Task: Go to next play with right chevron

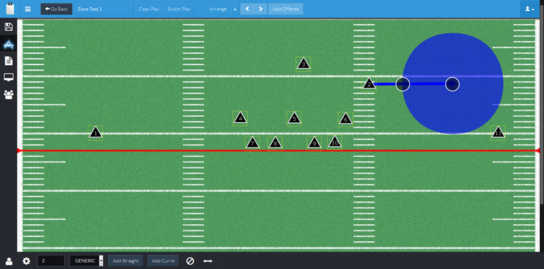Action: point(261,9)
